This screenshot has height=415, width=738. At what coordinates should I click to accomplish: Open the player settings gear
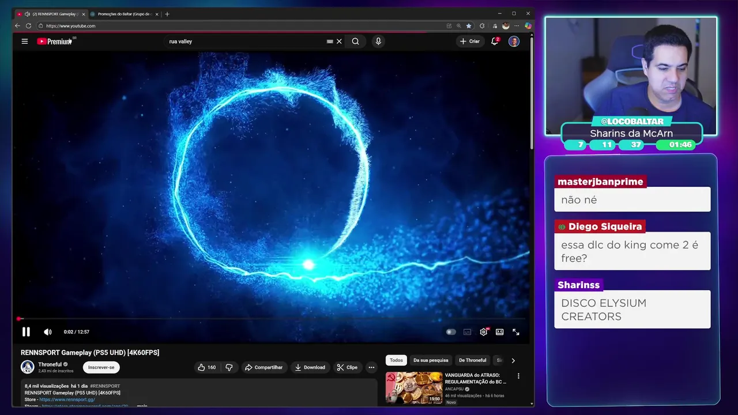point(484,332)
